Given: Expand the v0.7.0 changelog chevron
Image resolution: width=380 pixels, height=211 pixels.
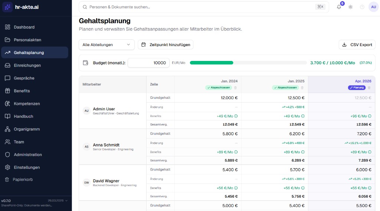Looking at the screenshot, I should (66, 201).
